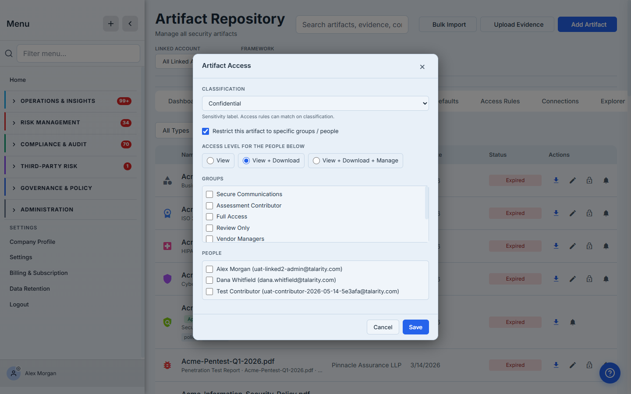Open the All Linked account dropdown
The width and height of the screenshot is (631, 394).
[175, 61]
